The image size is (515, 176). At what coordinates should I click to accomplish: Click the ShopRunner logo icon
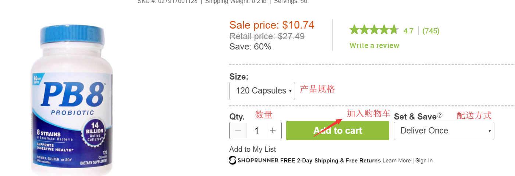[x=233, y=160]
